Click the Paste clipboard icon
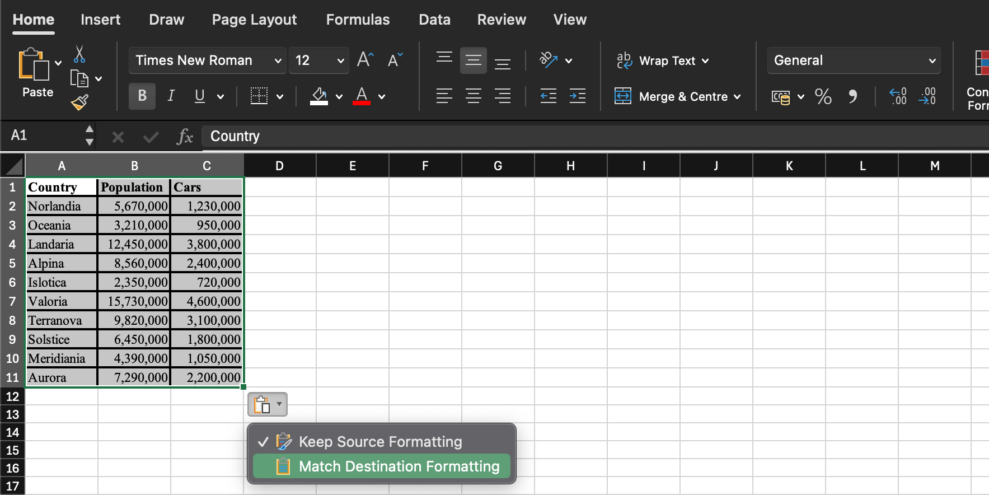Viewport: 989px width, 495px height. (x=34, y=64)
